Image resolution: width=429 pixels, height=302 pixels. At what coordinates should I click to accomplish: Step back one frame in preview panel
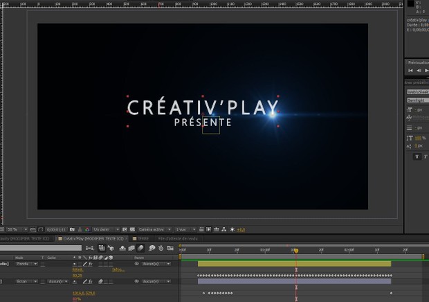click(419, 71)
